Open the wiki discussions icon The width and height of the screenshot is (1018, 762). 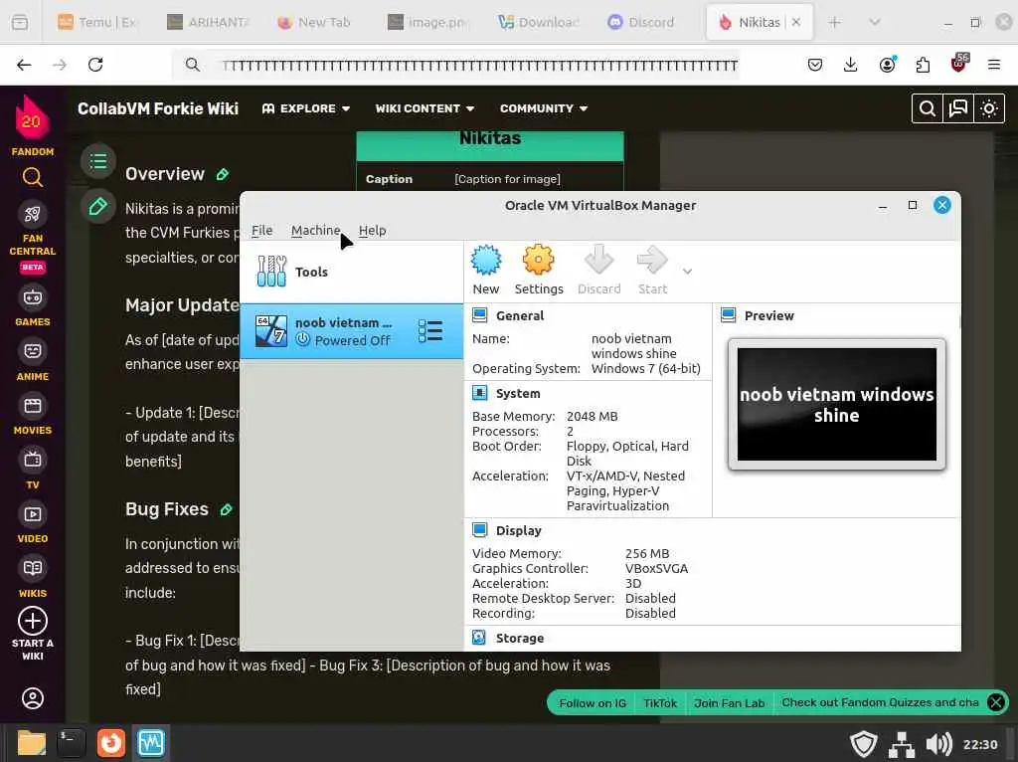tap(958, 108)
